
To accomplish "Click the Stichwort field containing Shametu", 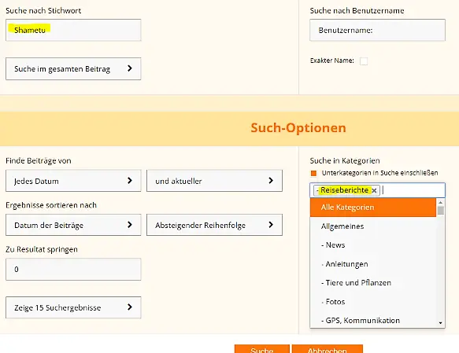I will coord(73,30).
